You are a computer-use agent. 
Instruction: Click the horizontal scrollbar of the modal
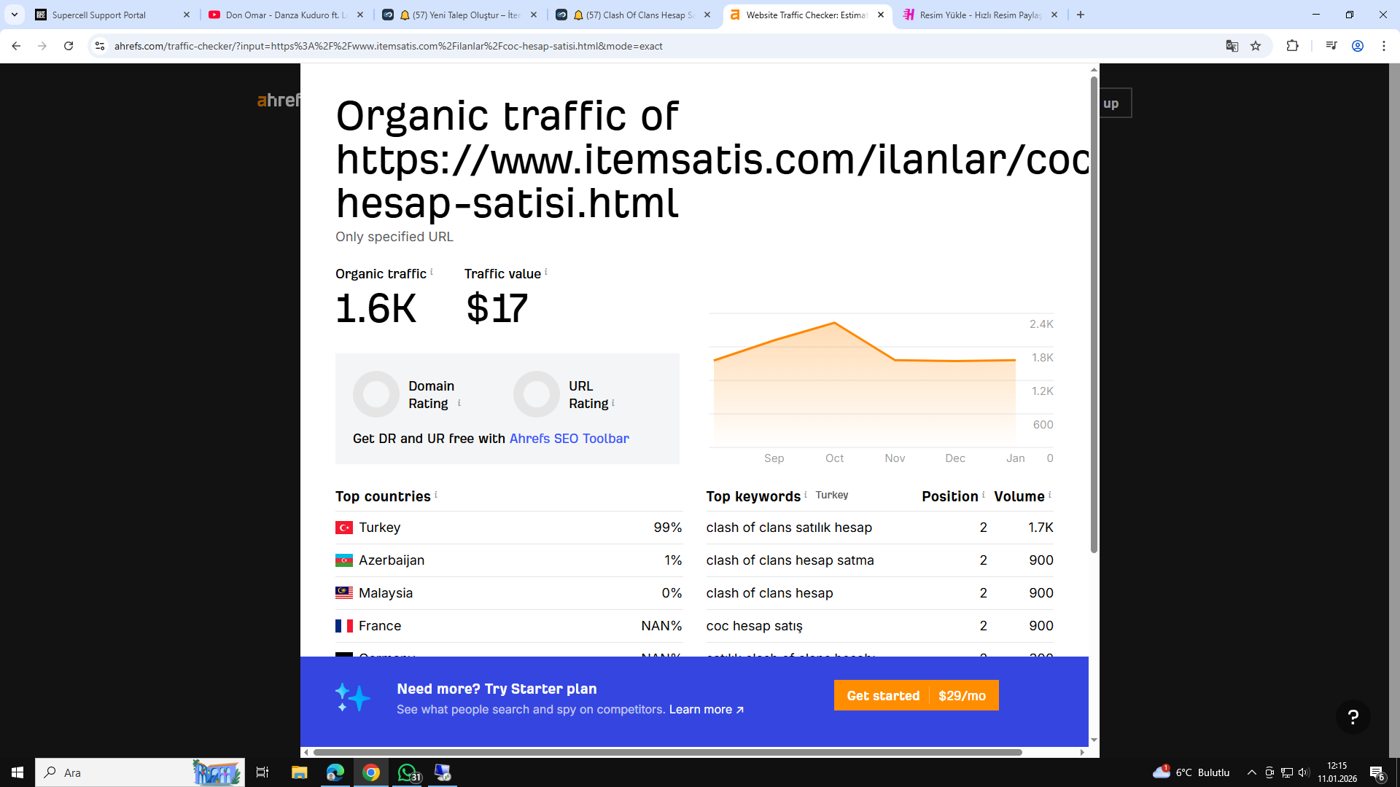pyautogui.click(x=667, y=752)
